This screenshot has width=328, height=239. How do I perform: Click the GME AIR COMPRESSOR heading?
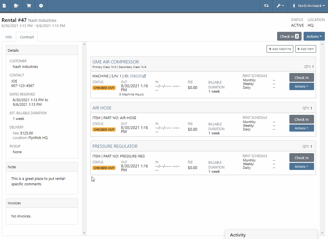pyautogui.click(x=116, y=62)
